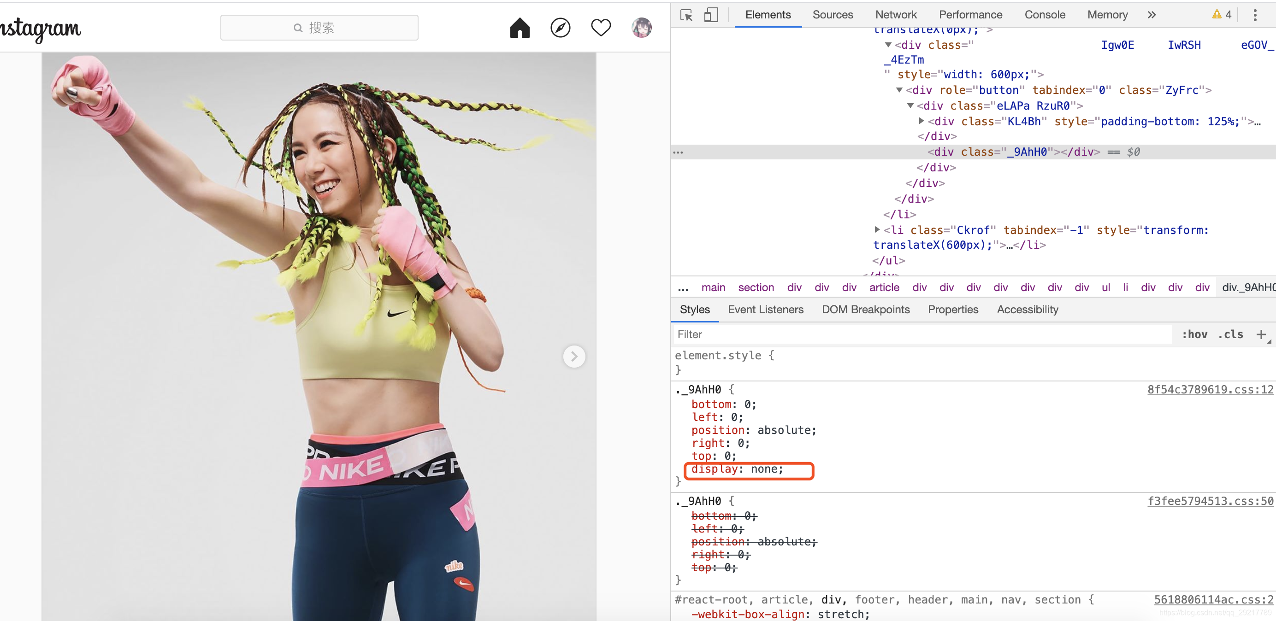The height and width of the screenshot is (621, 1276).
Task: Click the post photo of the boxer
Action: coord(319,337)
